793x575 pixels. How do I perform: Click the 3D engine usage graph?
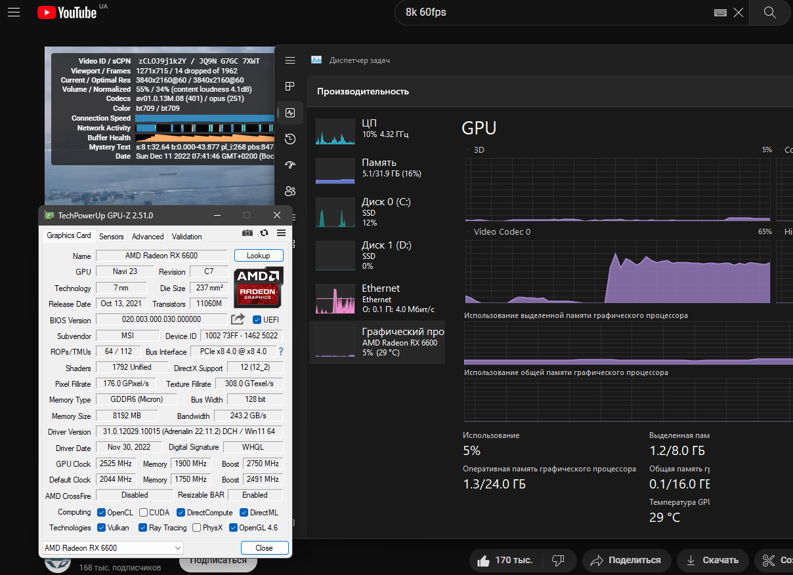pos(618,189)
